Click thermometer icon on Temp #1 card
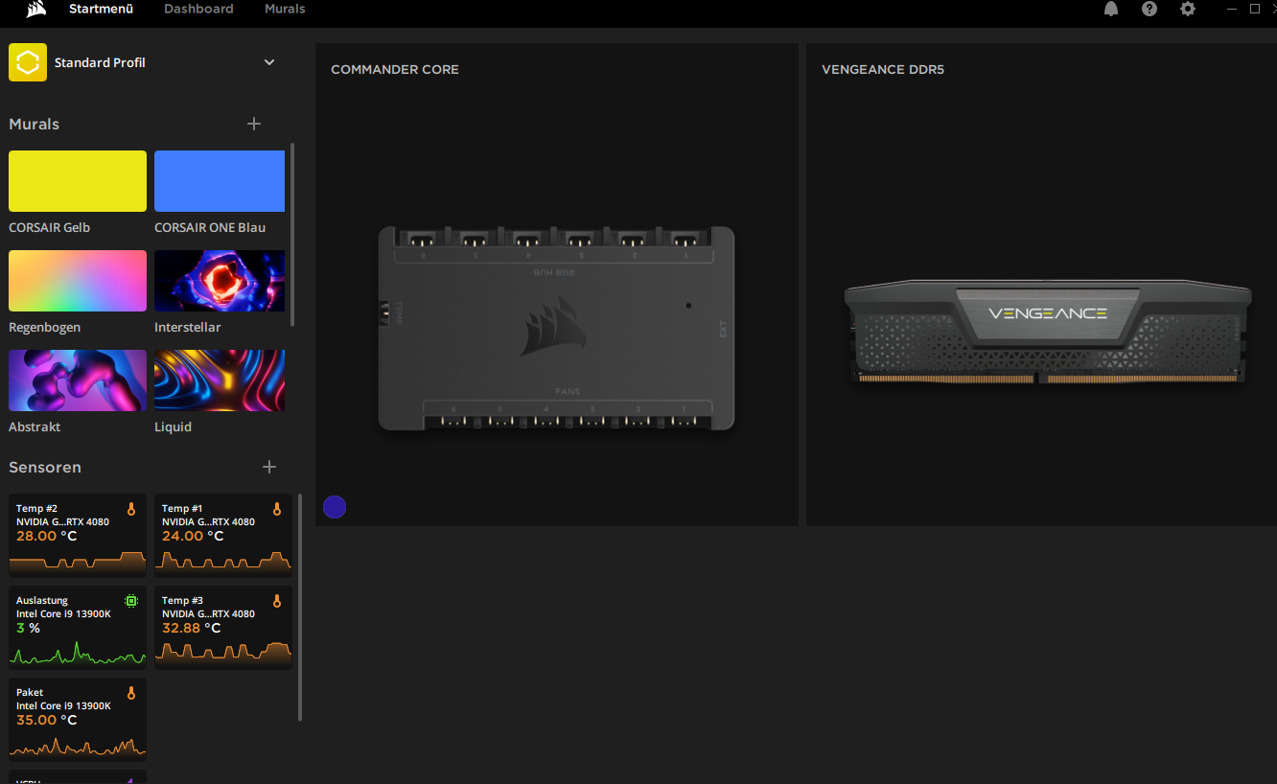The height and width of the screenshot is (784, 1277). coord(277,509)
